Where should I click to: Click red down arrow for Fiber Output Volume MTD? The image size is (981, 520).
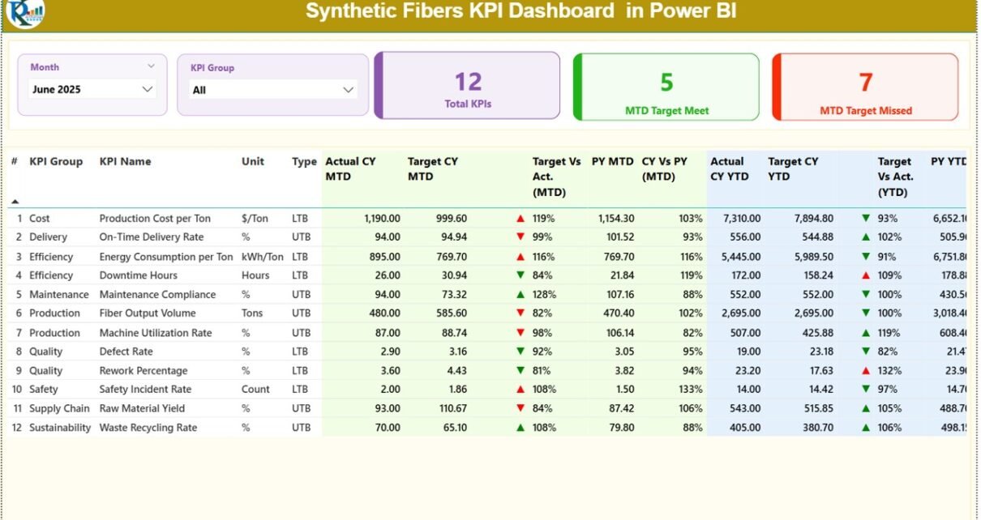520,313
